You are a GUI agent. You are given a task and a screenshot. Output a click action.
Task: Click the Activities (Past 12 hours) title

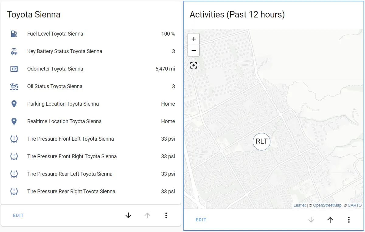pos(237,15)
